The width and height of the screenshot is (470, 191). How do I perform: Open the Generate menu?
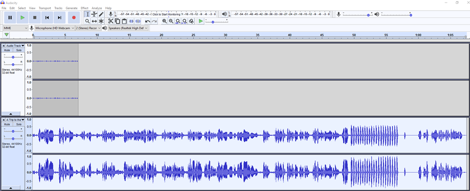click(x=72, y=8)
